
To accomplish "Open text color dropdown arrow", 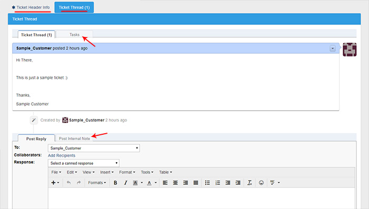I will (x=156, y=183).
